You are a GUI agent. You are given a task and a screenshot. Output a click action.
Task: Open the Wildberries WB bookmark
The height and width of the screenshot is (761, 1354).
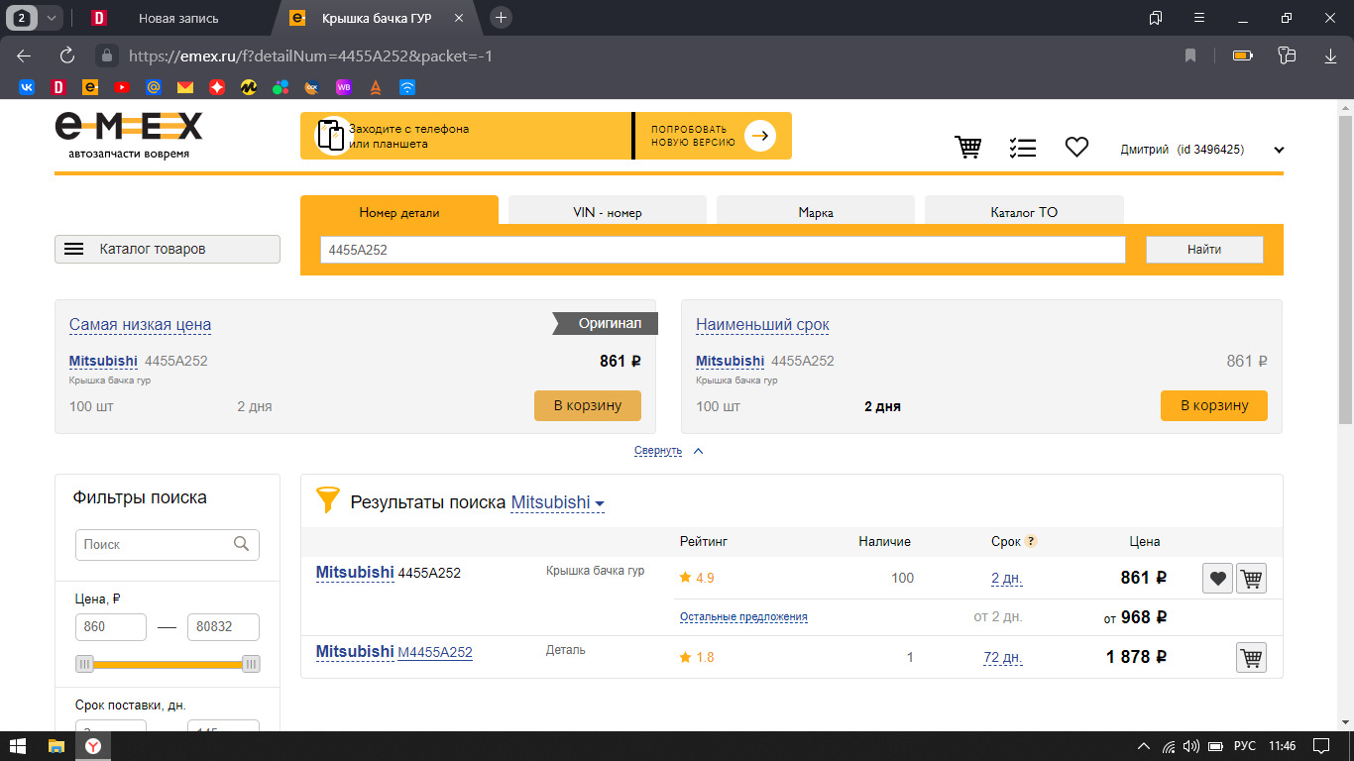[344, 87]
